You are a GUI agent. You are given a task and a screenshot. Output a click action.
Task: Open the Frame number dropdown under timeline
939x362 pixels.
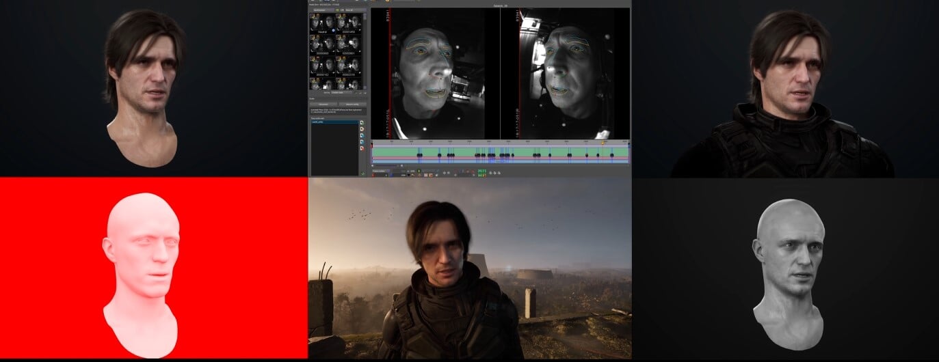pos(381,171)
